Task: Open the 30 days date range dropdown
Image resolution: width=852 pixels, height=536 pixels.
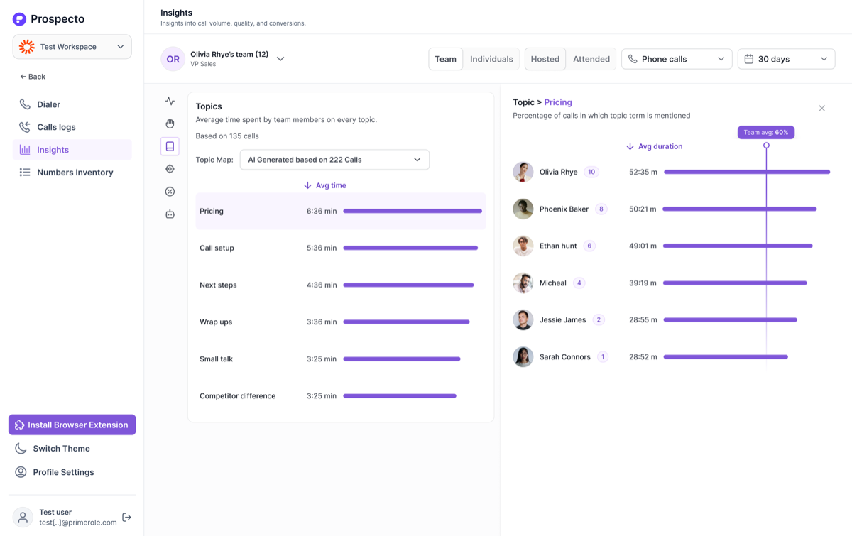Action: pos(786,59)
